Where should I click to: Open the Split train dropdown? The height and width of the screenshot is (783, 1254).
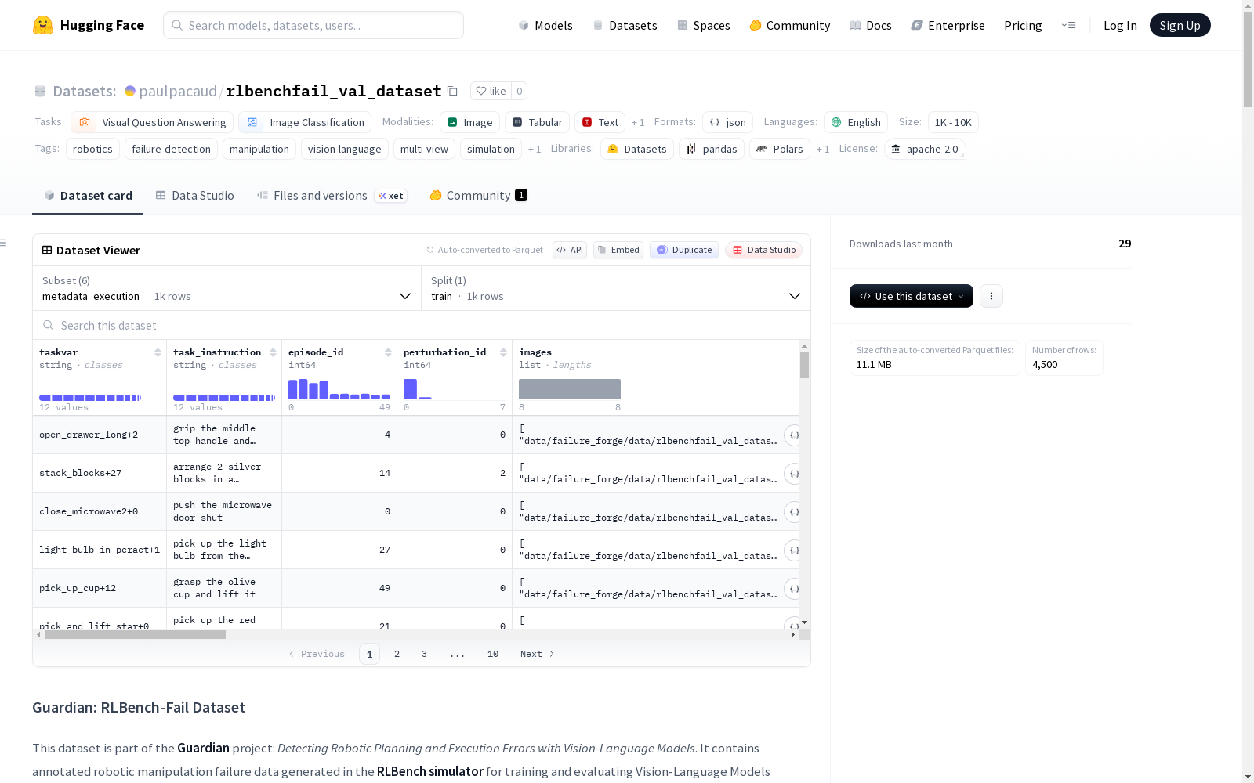tap(616, 288)
